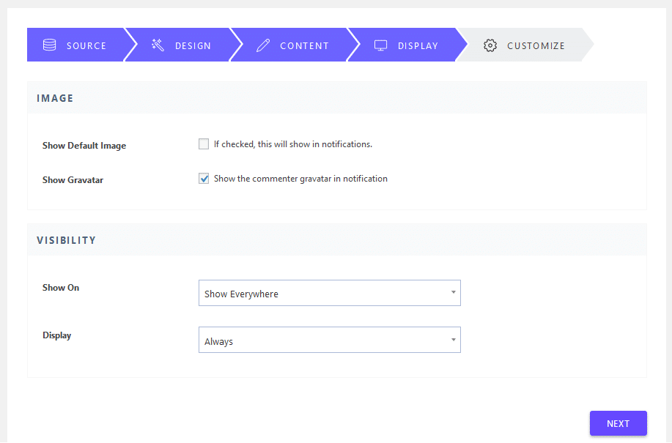Select the monitor icon for Display
The width and height of the screenshot is (672, 443).
pyautogui.click(x=380, y=45)
